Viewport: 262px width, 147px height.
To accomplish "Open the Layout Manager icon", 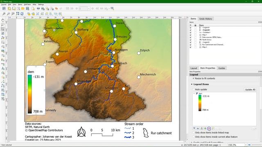I will (18, 8).
